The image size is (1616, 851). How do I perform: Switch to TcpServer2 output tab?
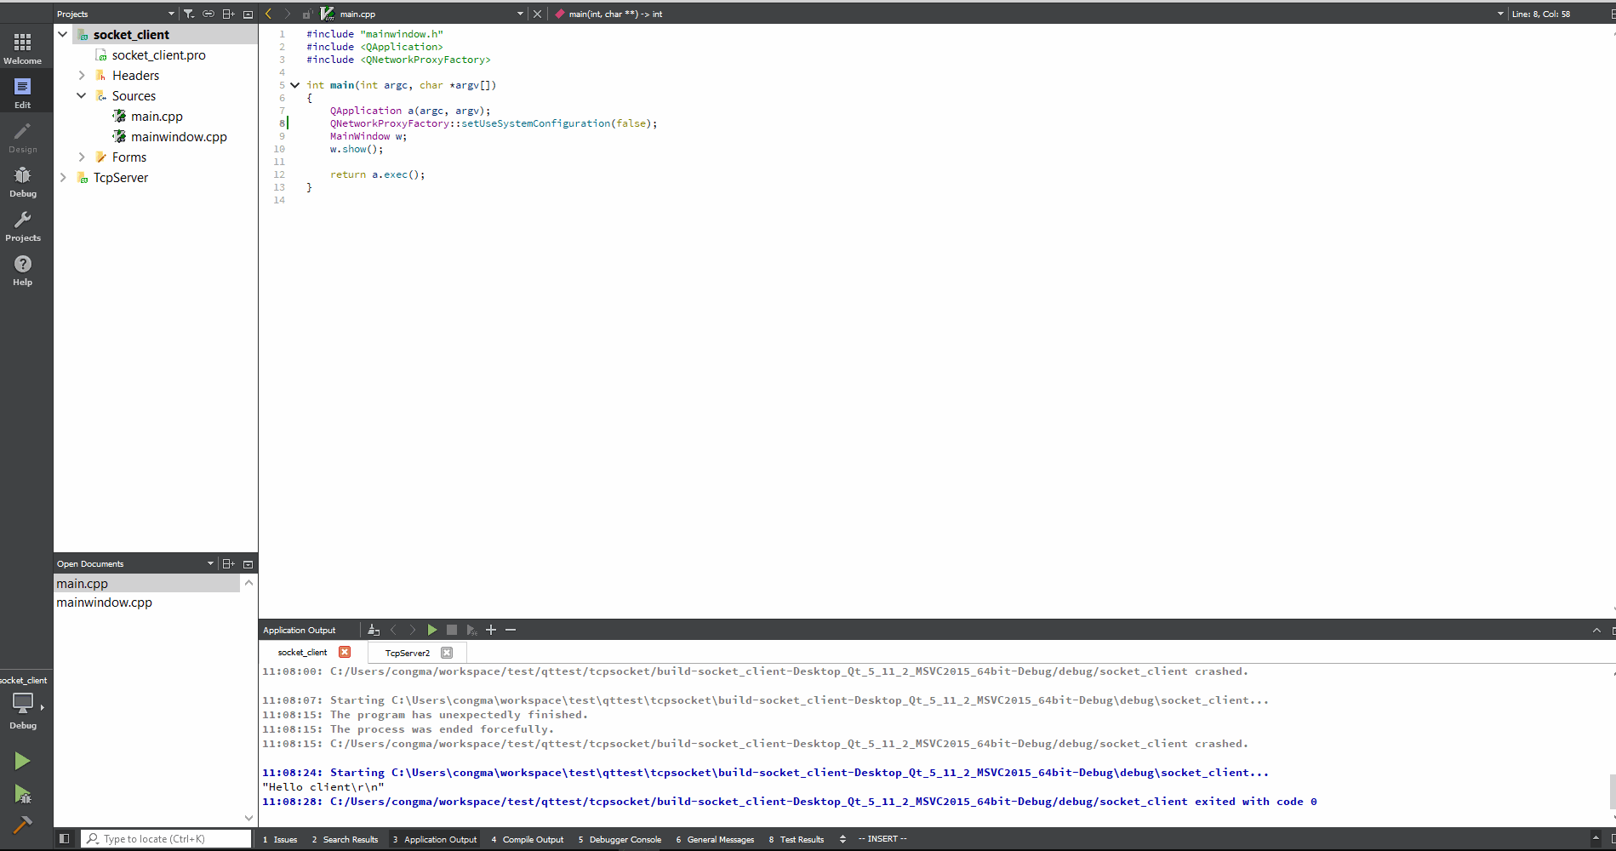tap(407, 653)
